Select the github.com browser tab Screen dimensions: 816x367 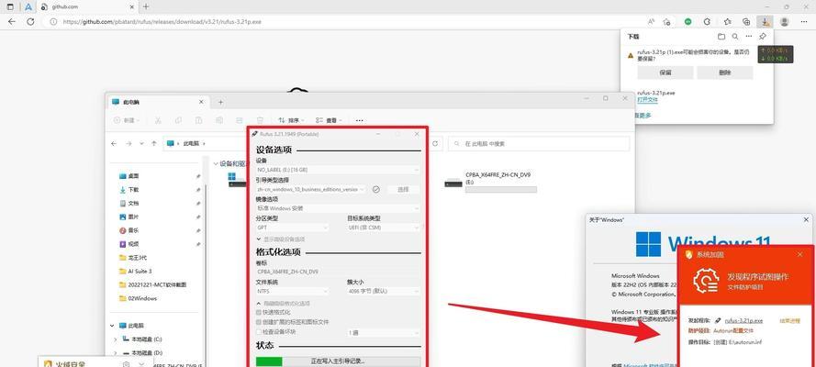coord(86,6)
